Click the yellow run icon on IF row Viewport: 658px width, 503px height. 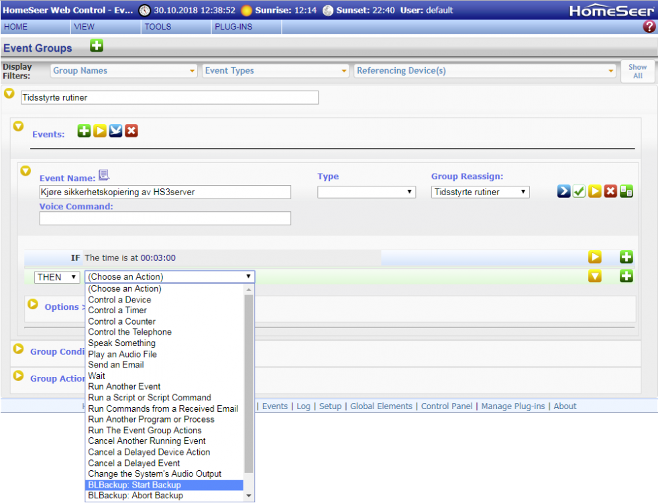pyautogui.click(x=595, y=257)
